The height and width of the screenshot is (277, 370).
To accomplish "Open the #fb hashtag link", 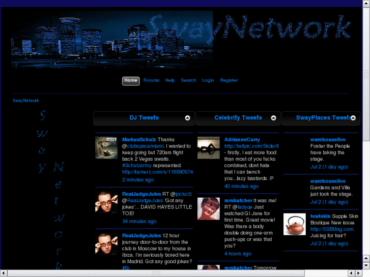I will click(x=126, y=268).
